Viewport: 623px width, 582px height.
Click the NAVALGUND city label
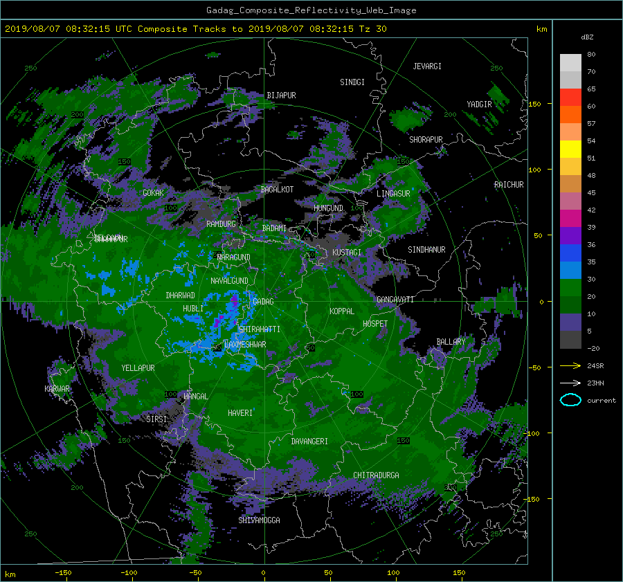[x=229, y=281]
